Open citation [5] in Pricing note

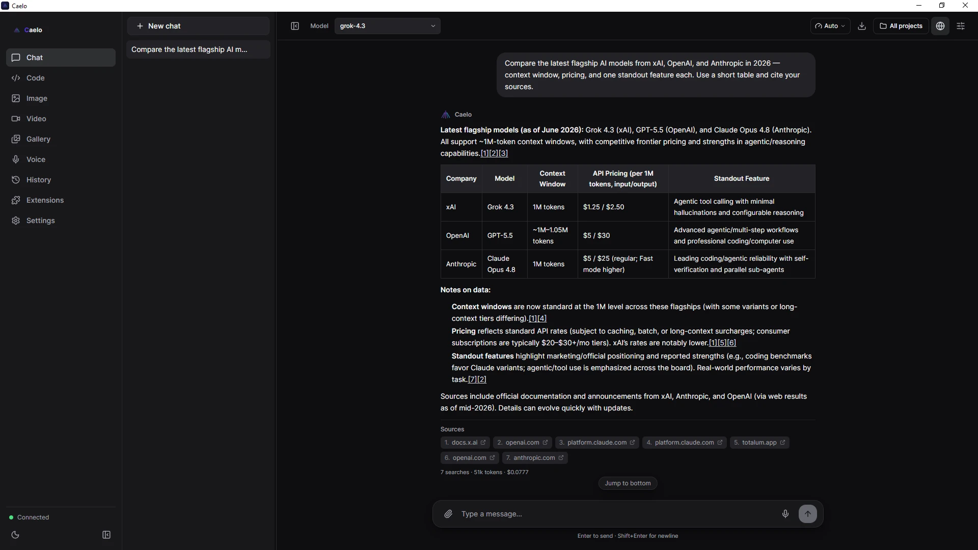[722, 343]
